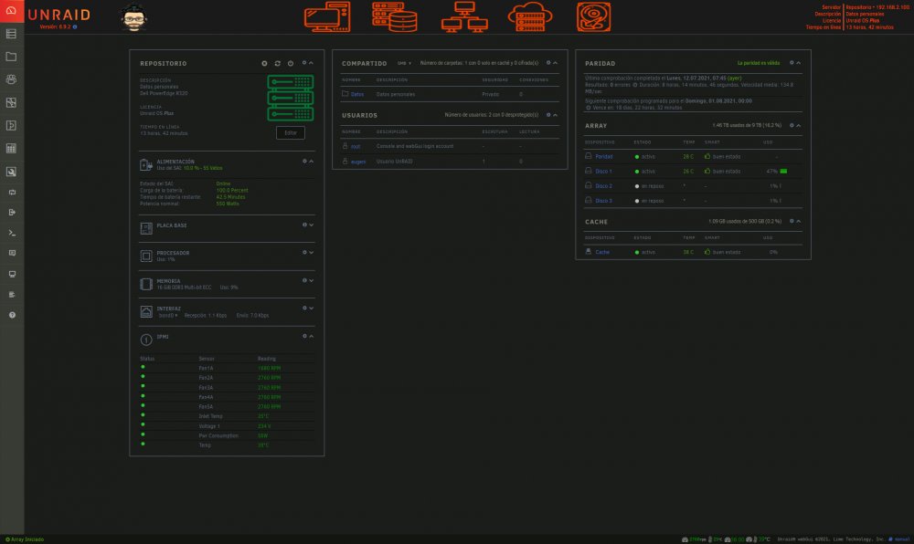Open the Apps grid sidebar icon

[x=11, y=149]
